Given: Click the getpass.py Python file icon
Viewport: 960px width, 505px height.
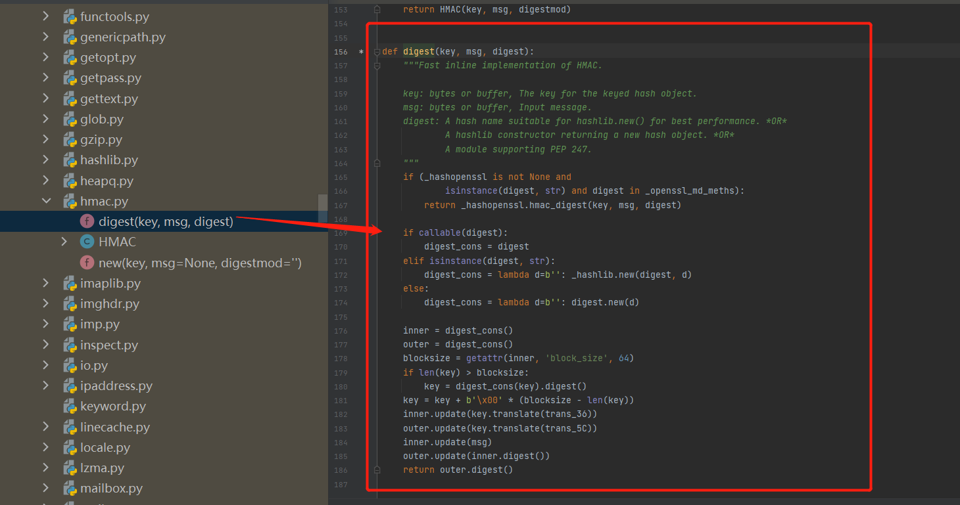Looking at the screenshot, I should [70, 78].
